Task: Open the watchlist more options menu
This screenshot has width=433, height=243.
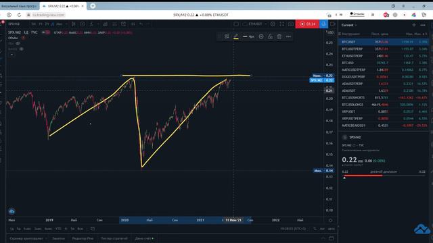Action: pyautogui.click(x=423, y=25)
